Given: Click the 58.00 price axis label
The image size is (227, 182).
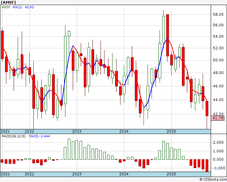Looking at the screenshot, I should tap(218, 14).
